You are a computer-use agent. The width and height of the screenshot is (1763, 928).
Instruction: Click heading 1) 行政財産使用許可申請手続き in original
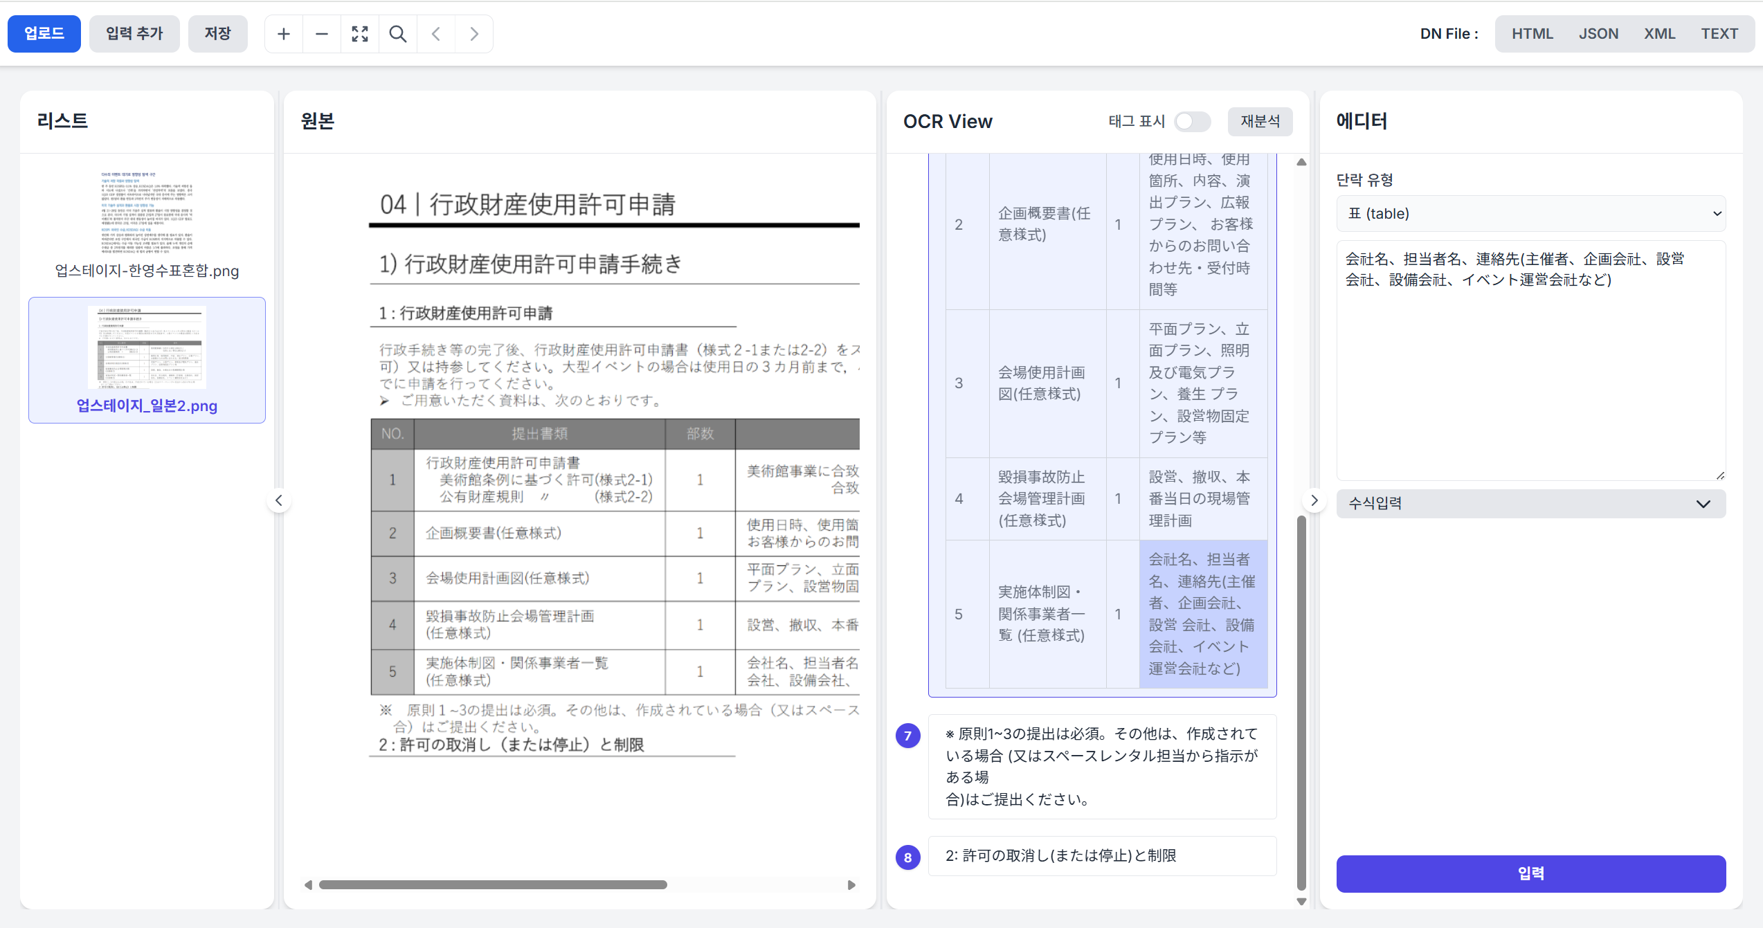[x=530, y=264]
